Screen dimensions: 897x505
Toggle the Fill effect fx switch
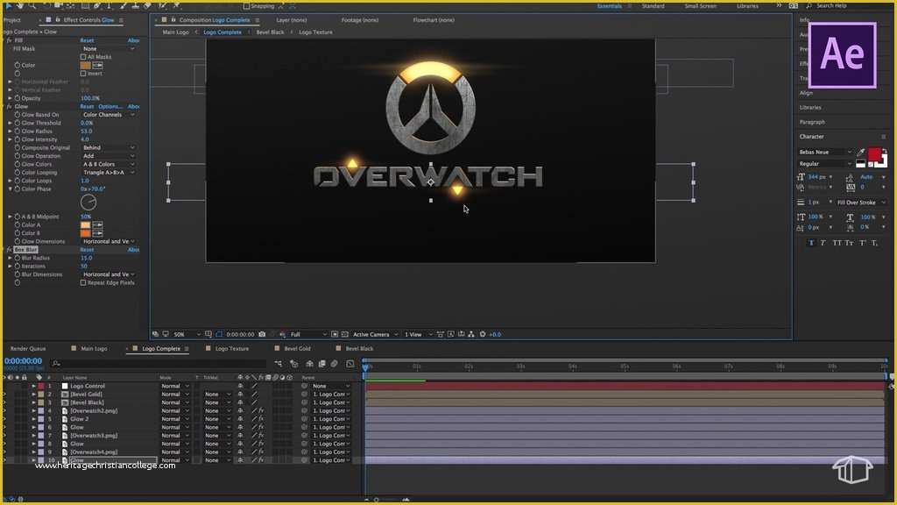pyautogui.click(x=9, y=40)
